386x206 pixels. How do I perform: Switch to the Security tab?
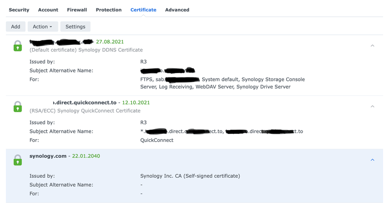19,10
